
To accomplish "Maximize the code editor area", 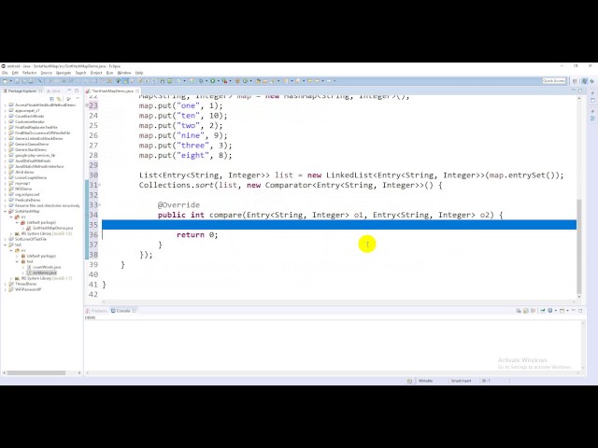I will click(580, 91).
